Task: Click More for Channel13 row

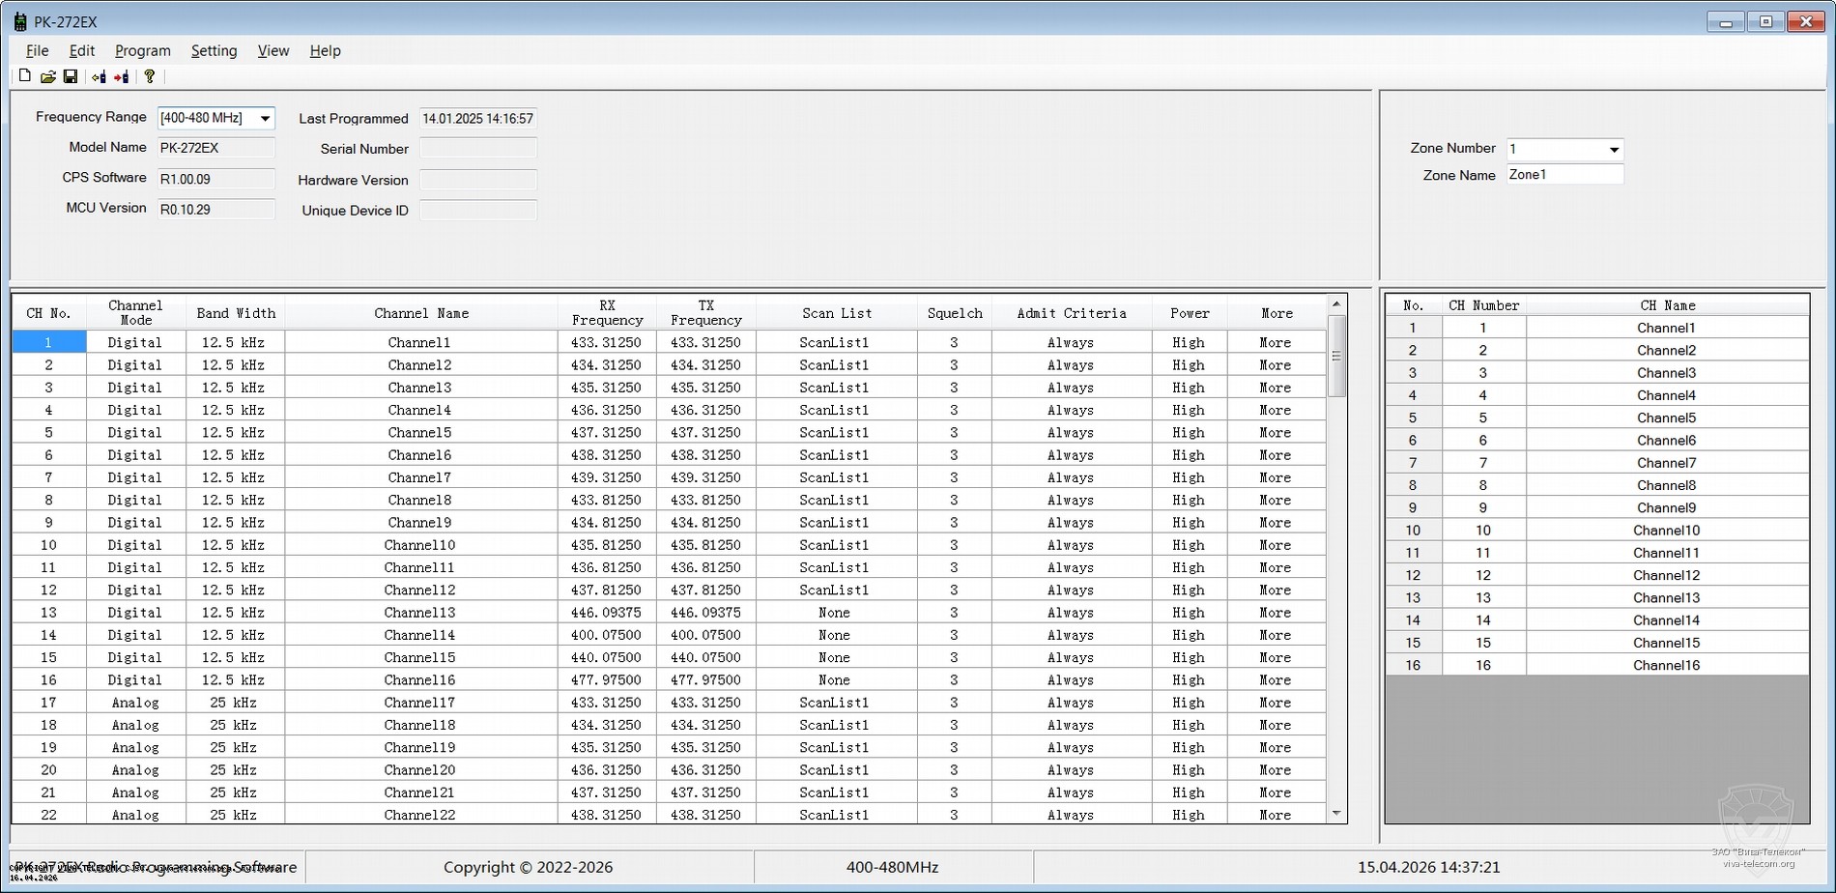Action: point(1275,613)
